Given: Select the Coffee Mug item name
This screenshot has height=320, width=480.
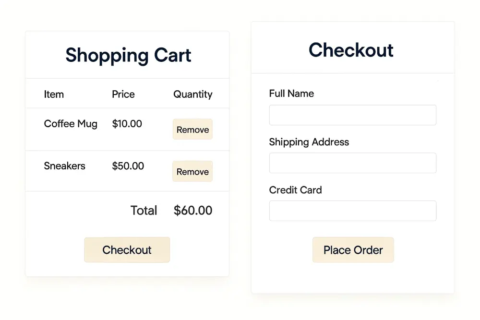Looking at the screenshot, I should pyautogui.click(x=71, y=124).
